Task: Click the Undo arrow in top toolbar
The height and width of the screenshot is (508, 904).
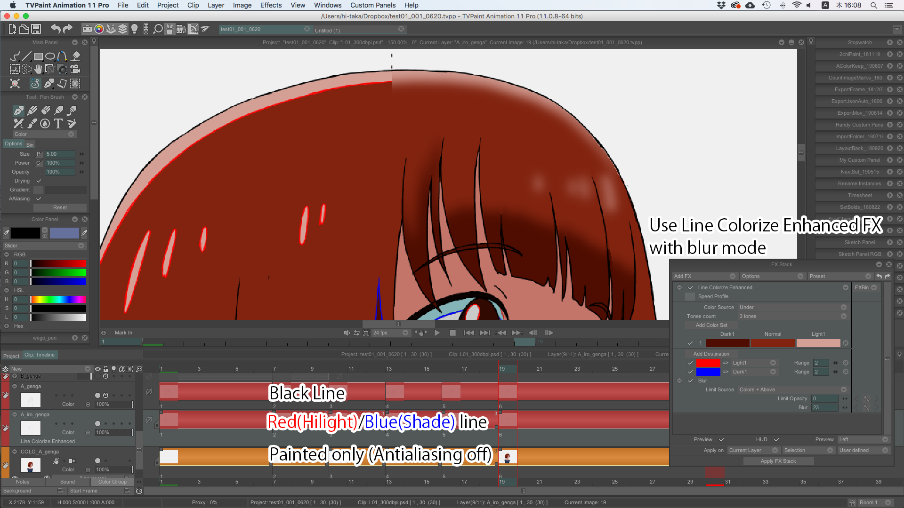Action: pos(56,29)
